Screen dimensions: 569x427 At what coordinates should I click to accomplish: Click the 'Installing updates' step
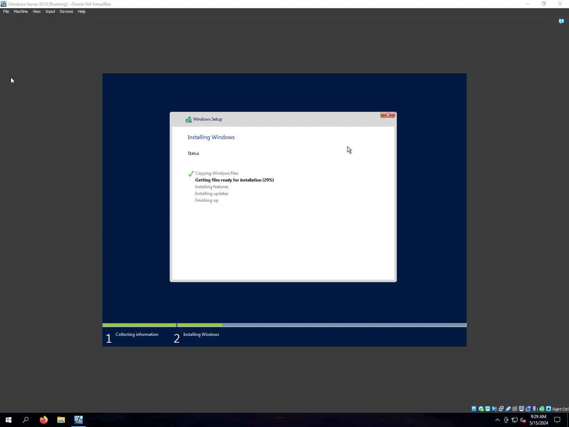tap(212, 194)
